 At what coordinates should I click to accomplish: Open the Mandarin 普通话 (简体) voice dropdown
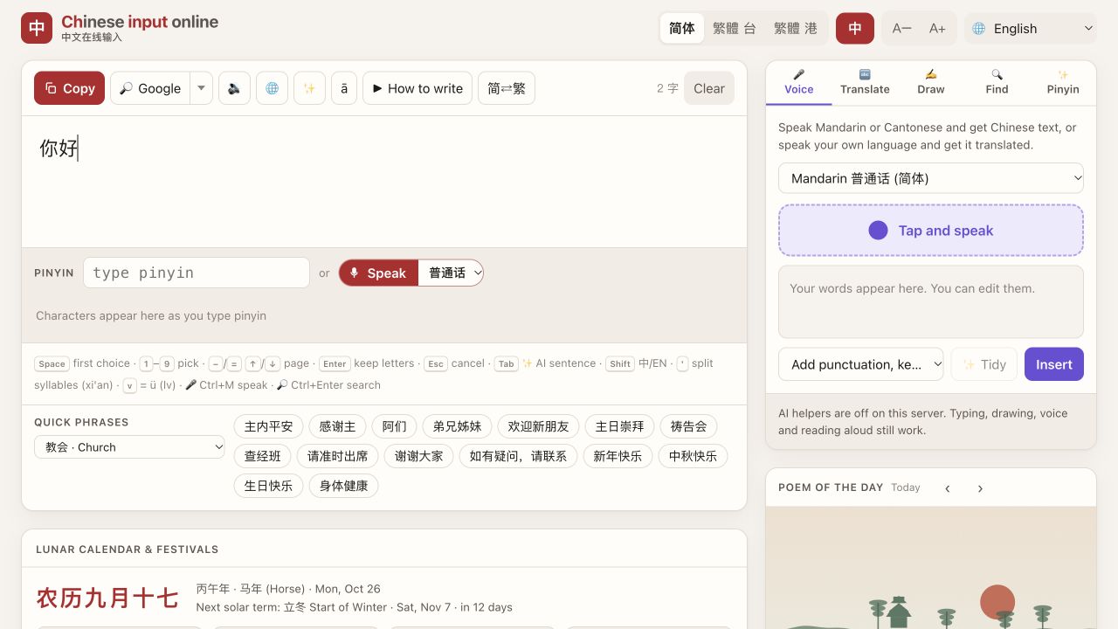(931, 178)
